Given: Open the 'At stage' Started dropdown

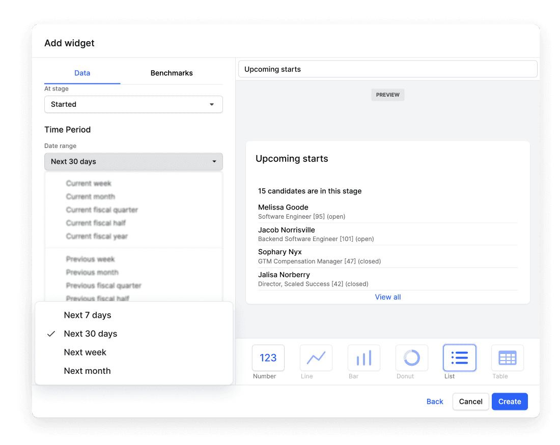Looking at the screenshot, I should click(x=133, y=104).
